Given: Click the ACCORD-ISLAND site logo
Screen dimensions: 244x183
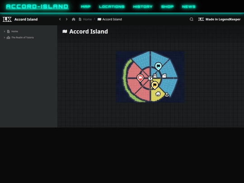Looking at the screenshot, I should (x=37, y=6).
